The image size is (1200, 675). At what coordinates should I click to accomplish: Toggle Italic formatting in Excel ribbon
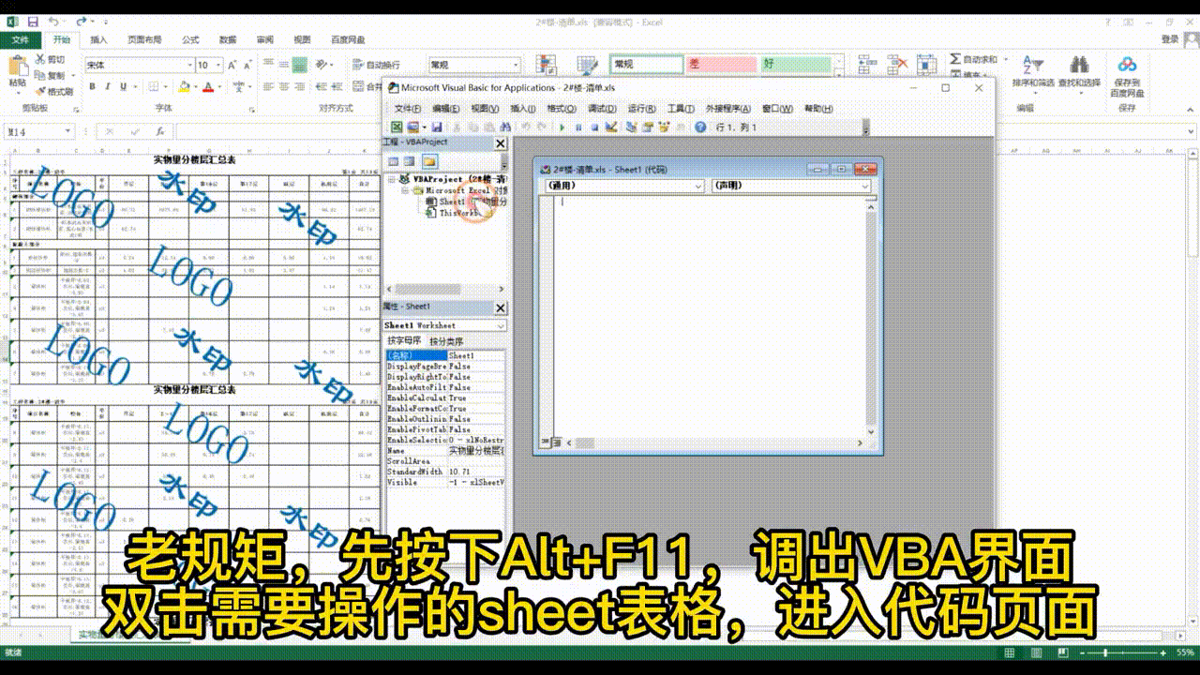click(107, 86)
